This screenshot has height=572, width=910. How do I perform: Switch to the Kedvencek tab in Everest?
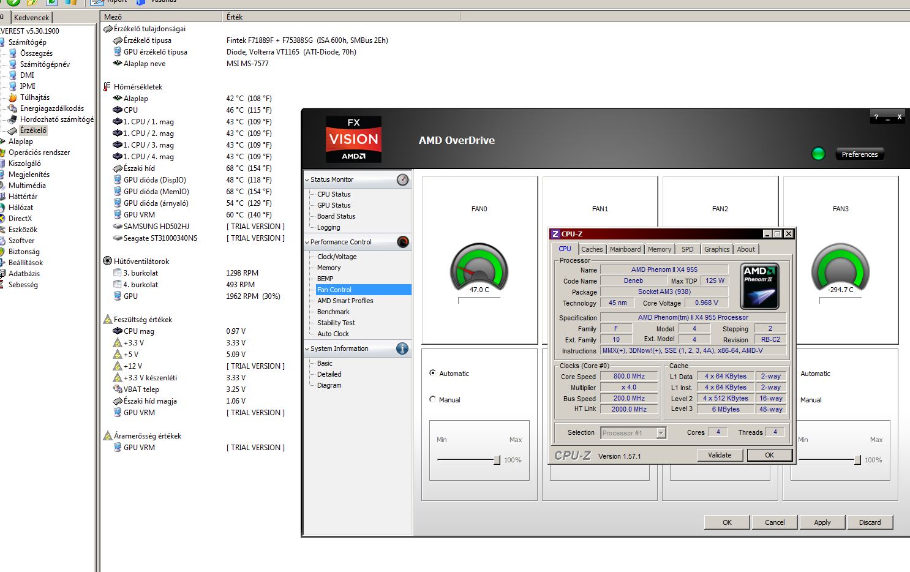coord(31,18)
